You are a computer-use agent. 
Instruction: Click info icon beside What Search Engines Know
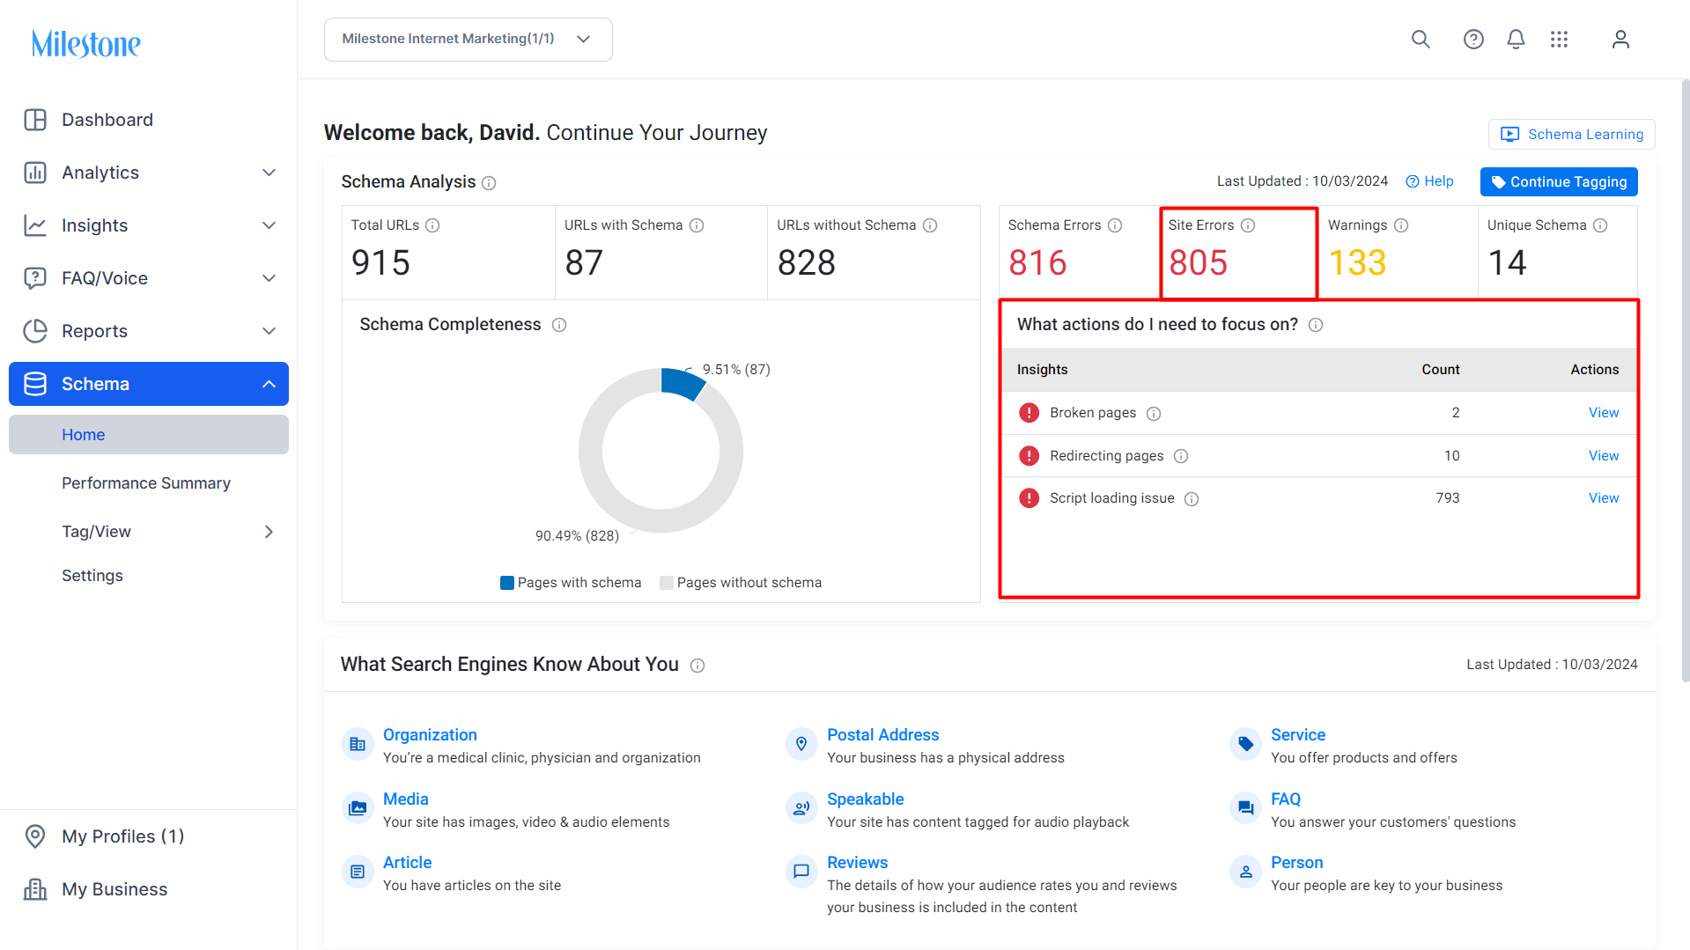click(x=697, y=666)
